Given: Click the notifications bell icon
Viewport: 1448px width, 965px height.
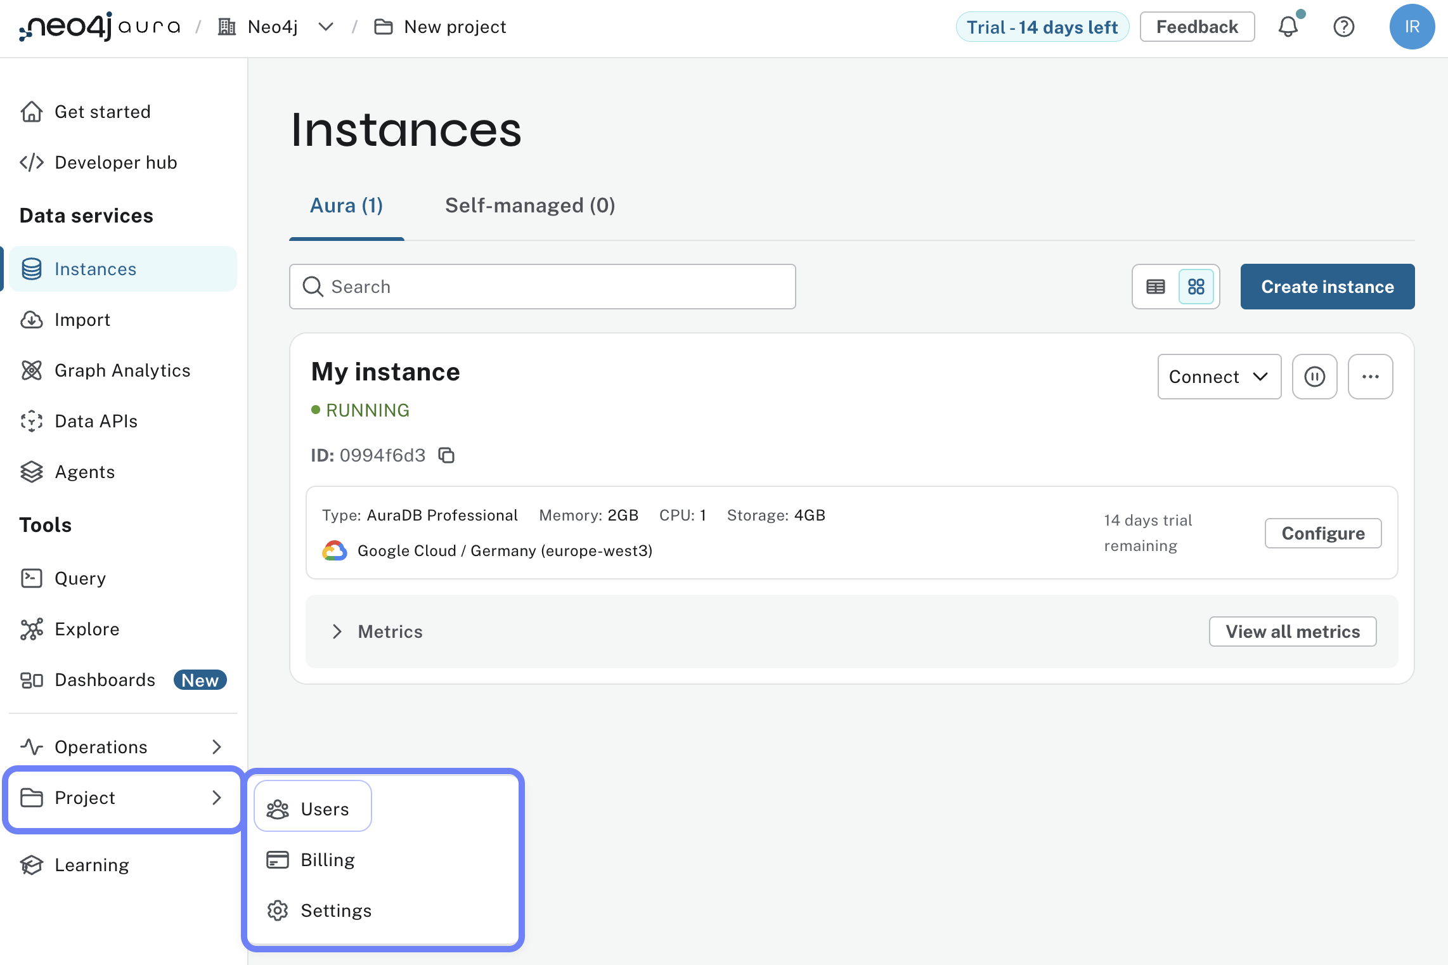Looking at the screenshot, I should coord(1288,27).
